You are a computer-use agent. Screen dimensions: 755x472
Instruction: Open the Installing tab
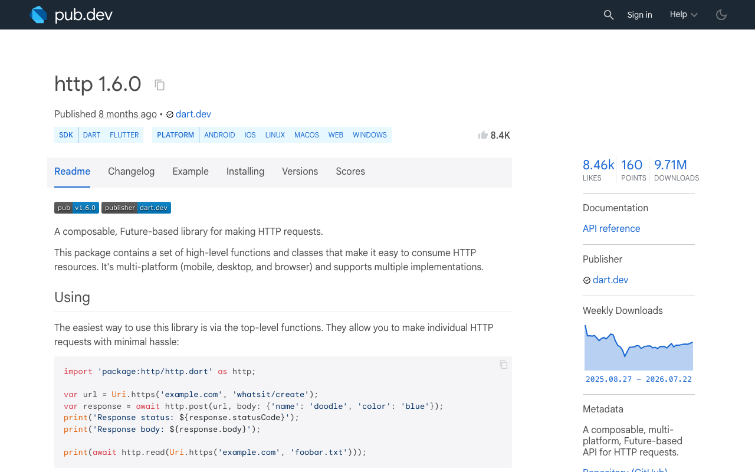[x=245, y=172]
